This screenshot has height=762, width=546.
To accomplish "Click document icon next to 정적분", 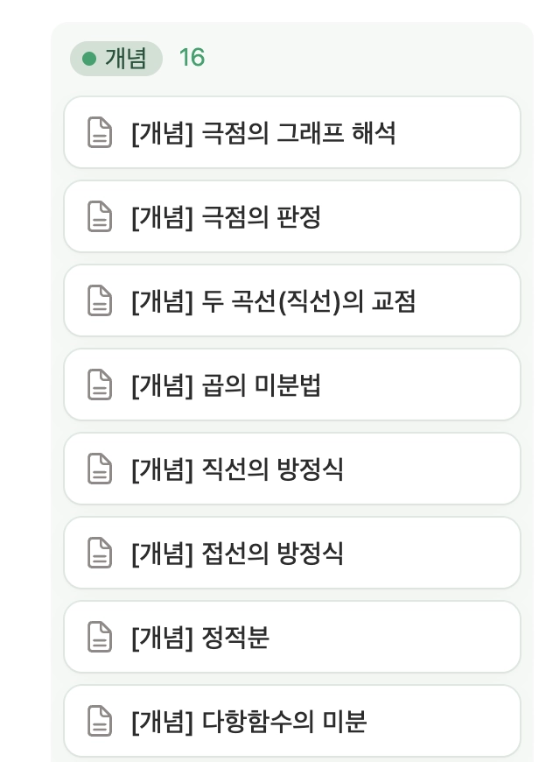I will tap(101, 638).
